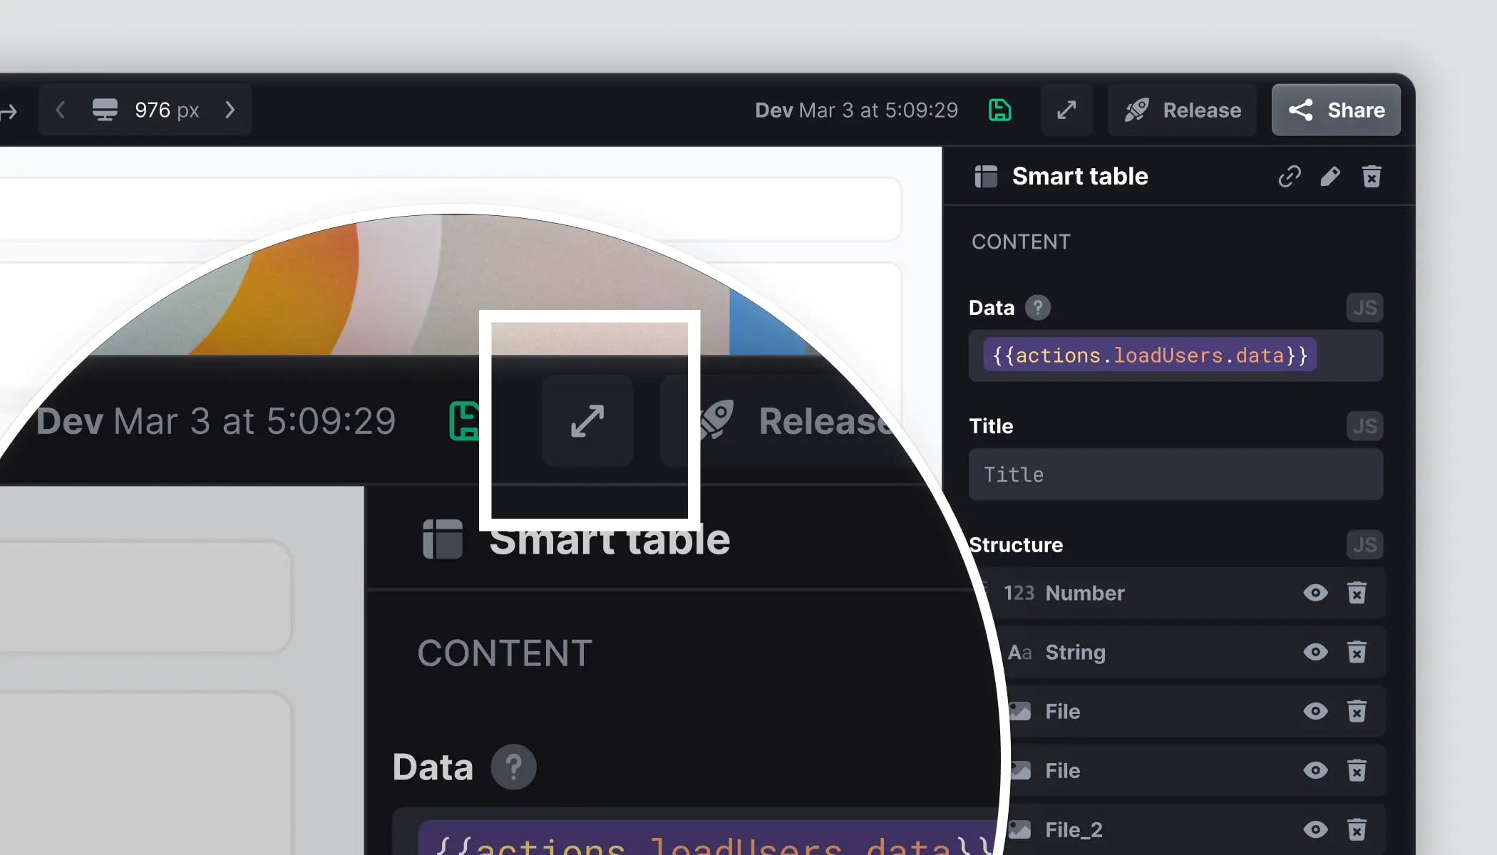The width and height of the screenshot is (1497, 855).
Task: Delete Smart table using header trash icon
Action: [1372, 176]
